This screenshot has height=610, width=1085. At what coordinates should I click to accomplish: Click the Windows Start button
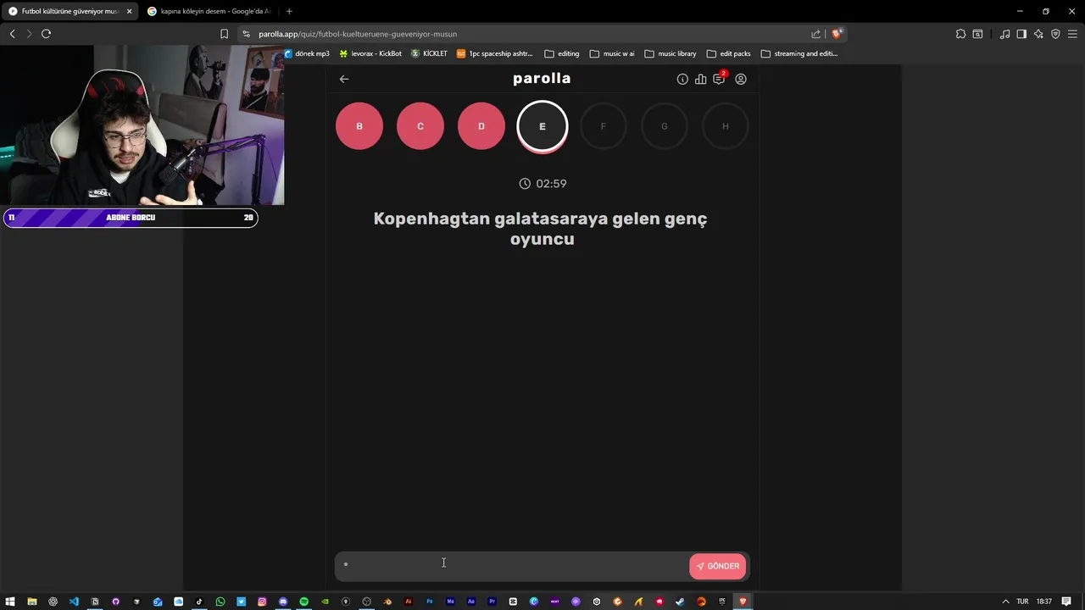point(11,602)
